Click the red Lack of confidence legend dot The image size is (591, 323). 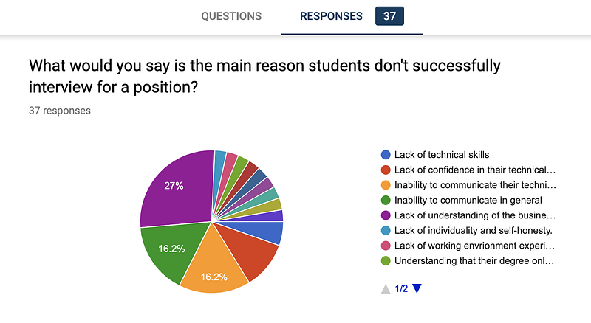tap(386, 170)
